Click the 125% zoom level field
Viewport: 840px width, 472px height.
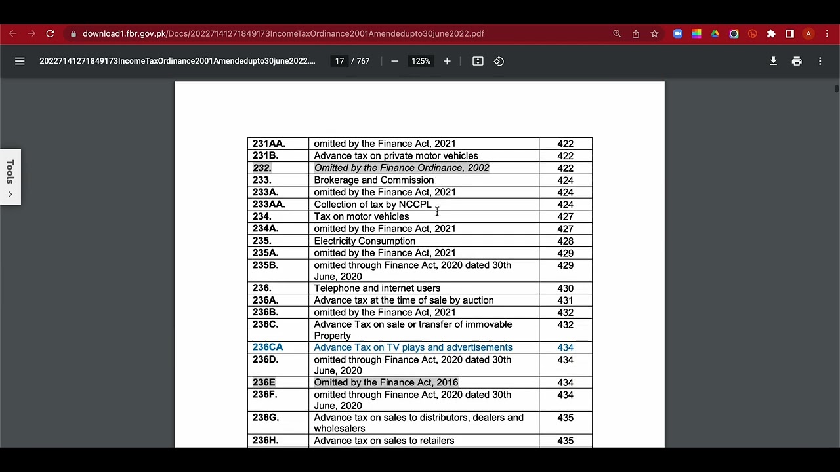421,61
